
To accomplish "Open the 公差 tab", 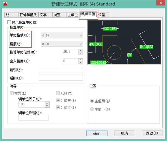I will (104, 15).
